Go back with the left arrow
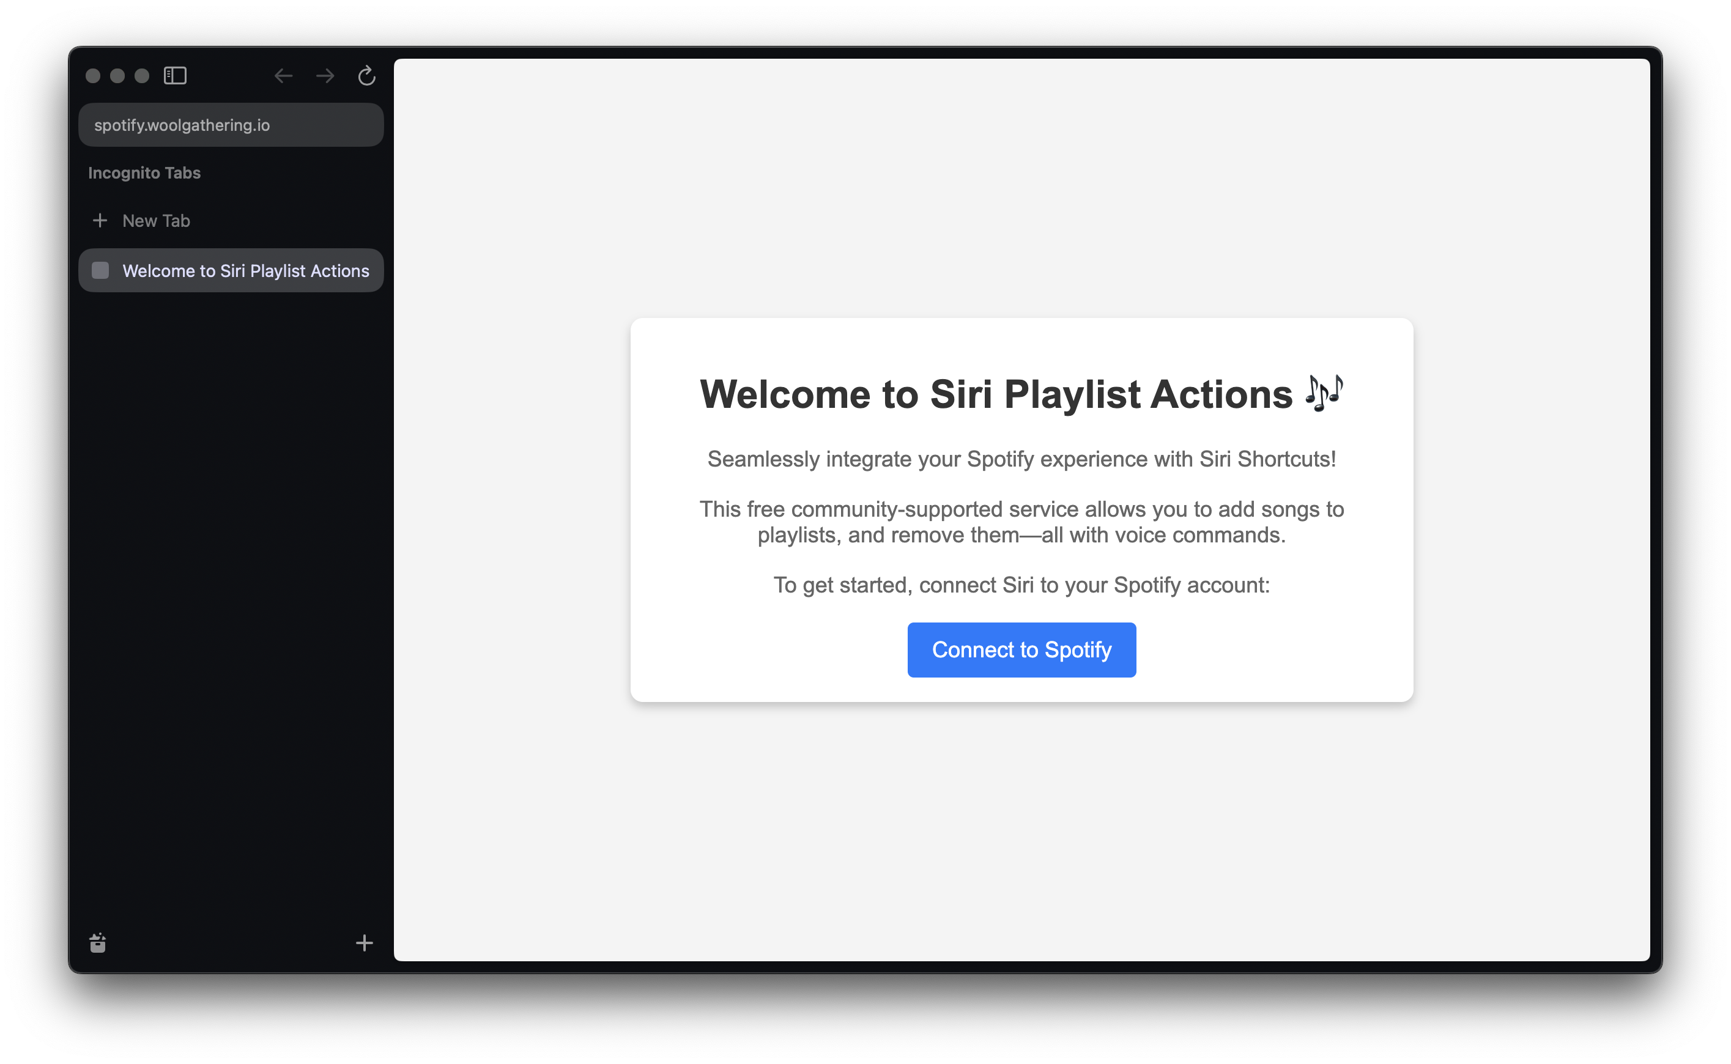 tap(283, 75)
